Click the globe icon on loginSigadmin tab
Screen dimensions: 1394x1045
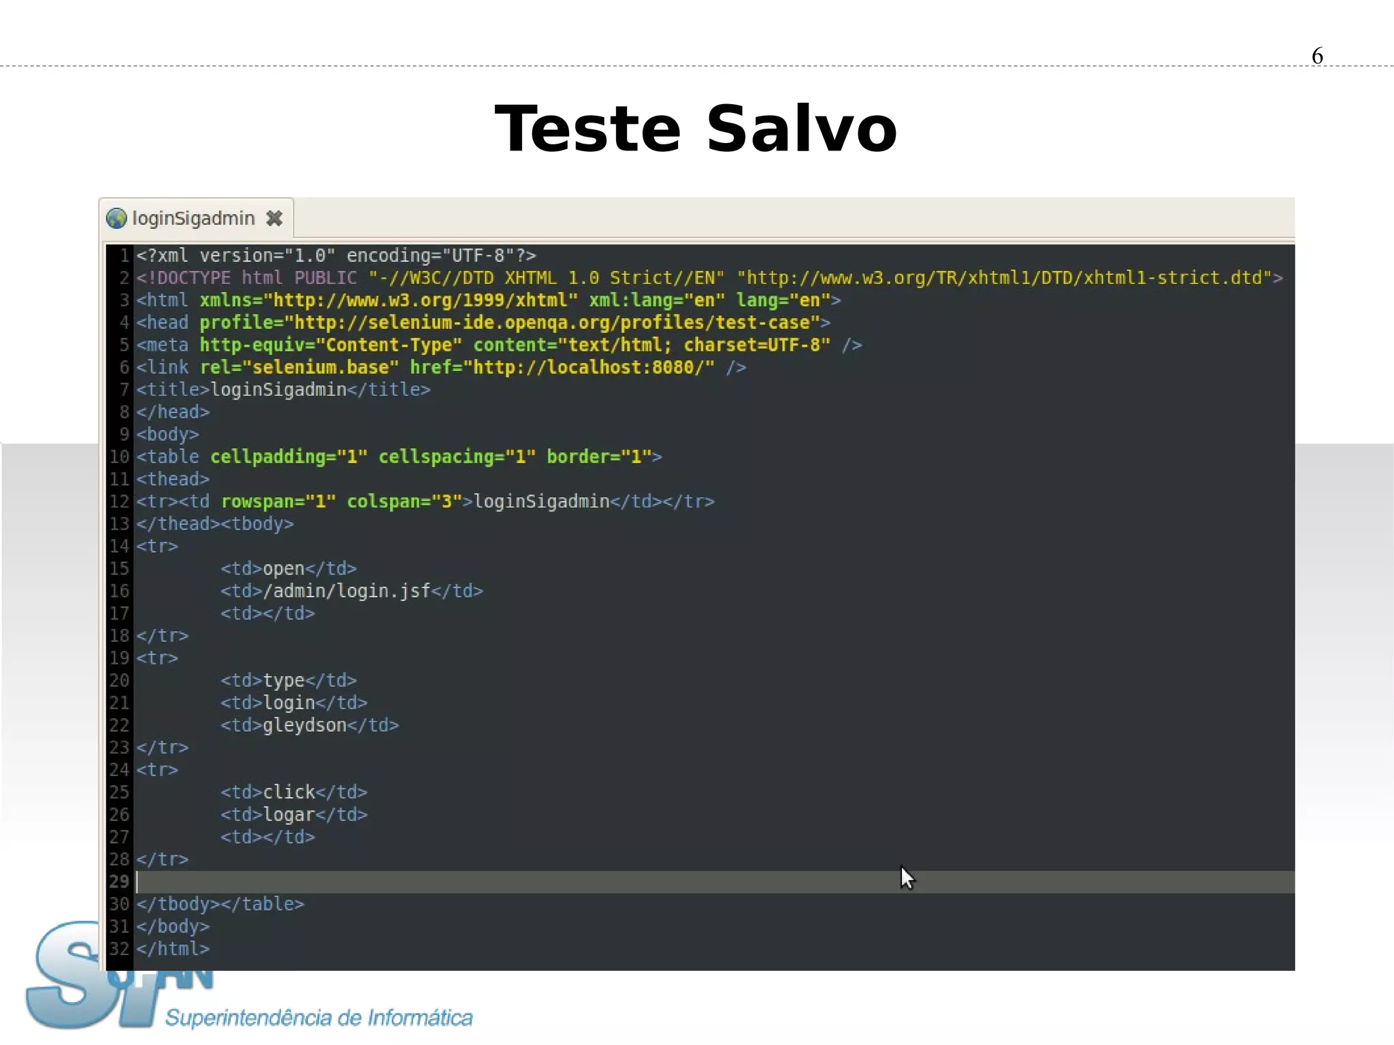point(116,219)
